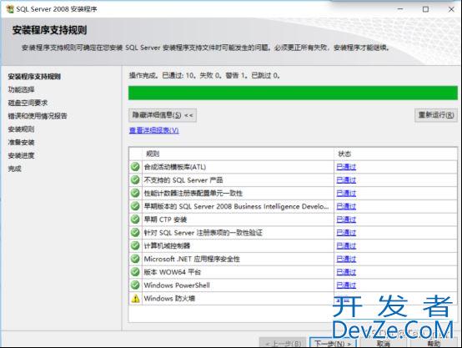Select rule text 合成活动模板库(ATL)
The image size is (462, 348).
[175, 167]
